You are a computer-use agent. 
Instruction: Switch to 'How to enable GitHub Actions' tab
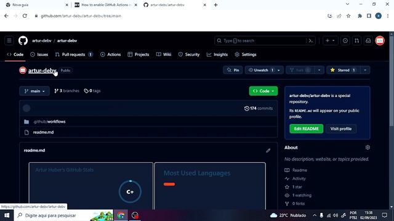coord(105,5)
